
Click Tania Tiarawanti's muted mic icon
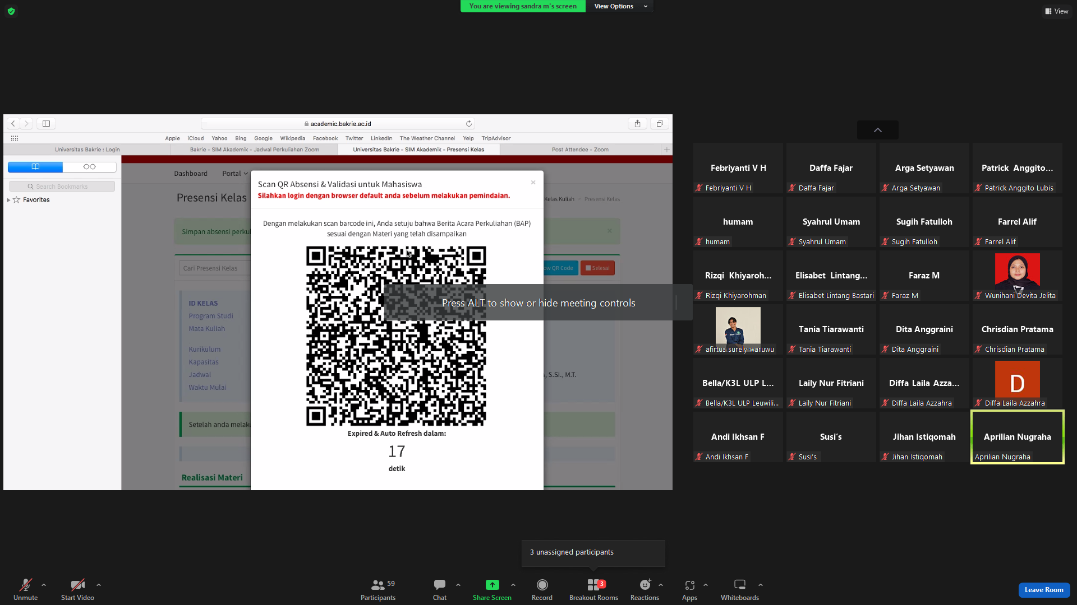(x=792, y=350)
